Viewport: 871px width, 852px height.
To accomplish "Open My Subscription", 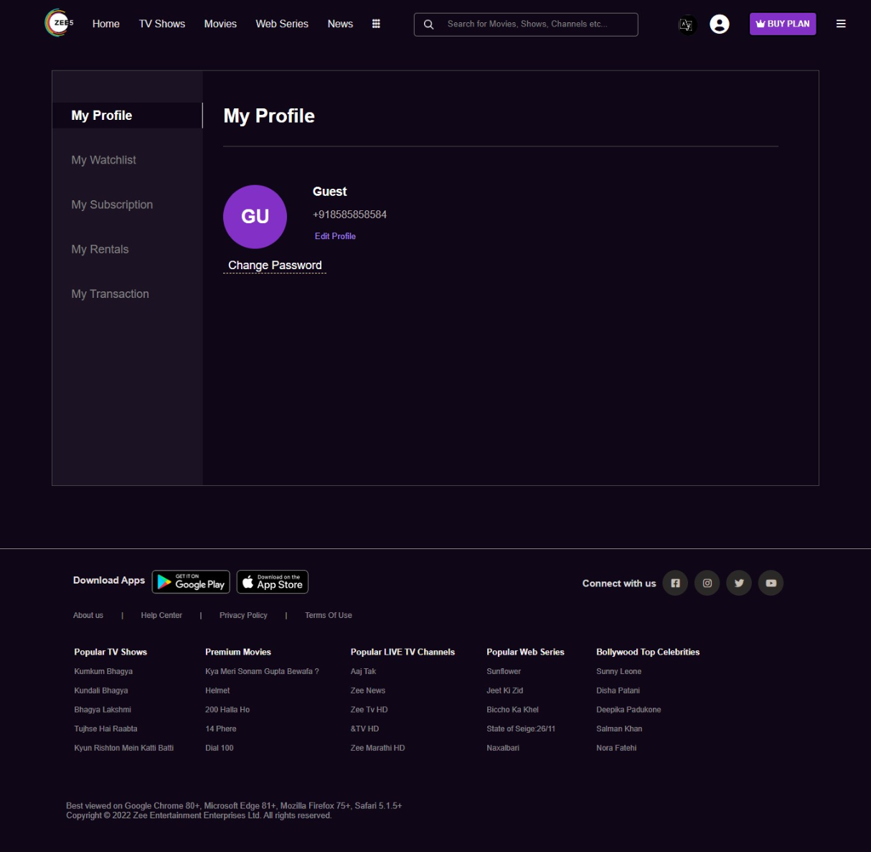I will (x=112, y=205).
